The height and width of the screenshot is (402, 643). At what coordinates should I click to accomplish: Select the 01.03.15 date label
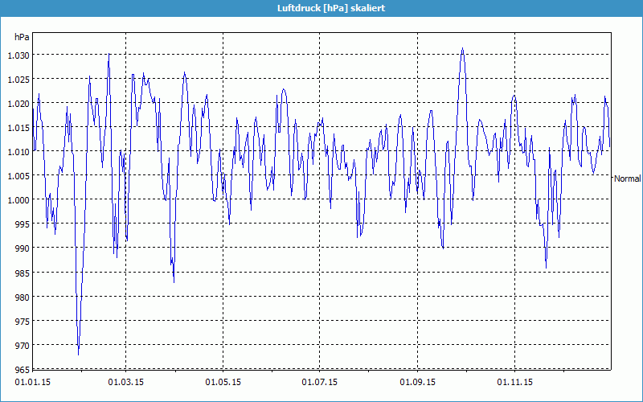pos(126,382)
